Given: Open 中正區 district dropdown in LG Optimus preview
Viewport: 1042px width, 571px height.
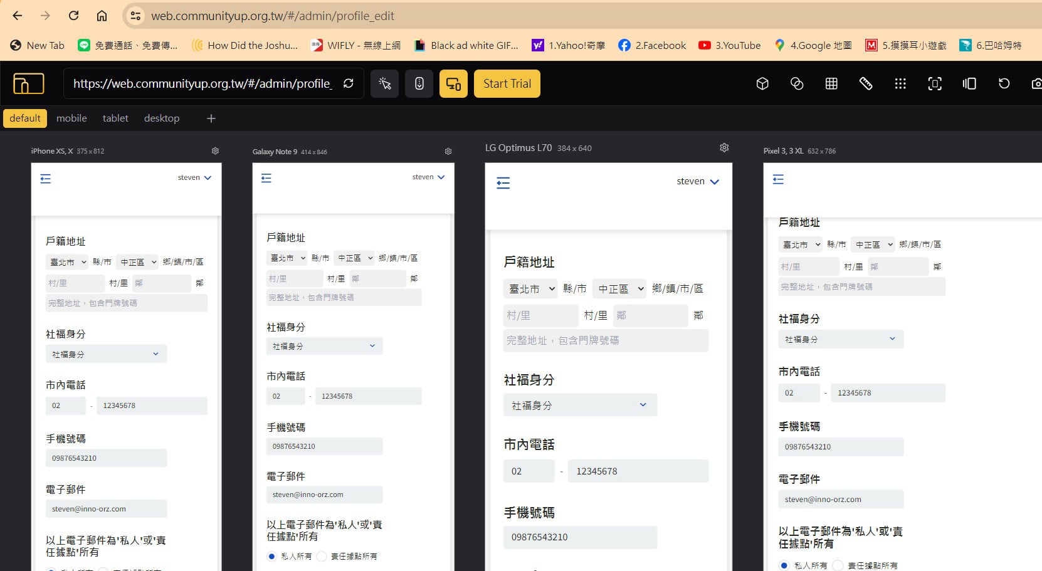Looking at the screenshot, I should point(620,289).
